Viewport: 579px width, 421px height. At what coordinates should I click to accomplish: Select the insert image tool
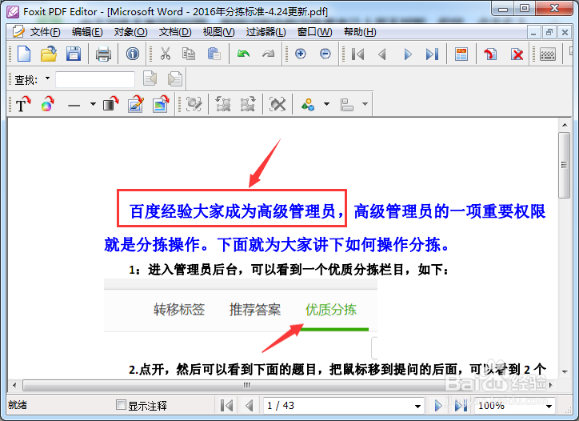pos(161,104)
